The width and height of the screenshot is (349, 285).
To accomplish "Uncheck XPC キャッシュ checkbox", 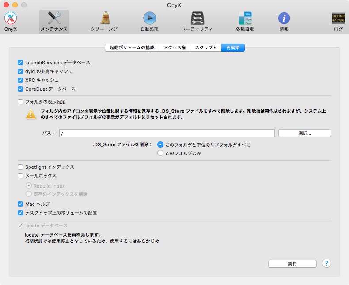I will point(20,80).
